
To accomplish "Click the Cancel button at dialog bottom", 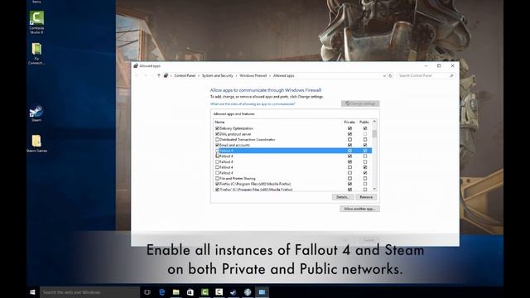I will pos(369,240).
